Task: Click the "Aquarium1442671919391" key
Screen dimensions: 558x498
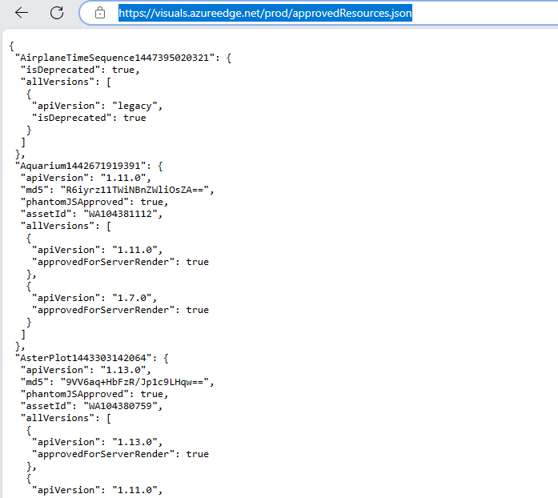Action: 80,166
